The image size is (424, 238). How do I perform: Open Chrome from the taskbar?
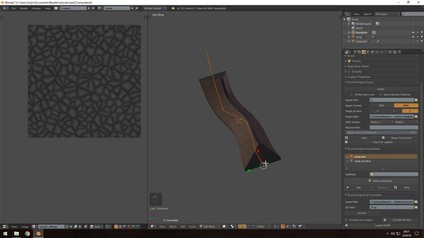(27, 233)
